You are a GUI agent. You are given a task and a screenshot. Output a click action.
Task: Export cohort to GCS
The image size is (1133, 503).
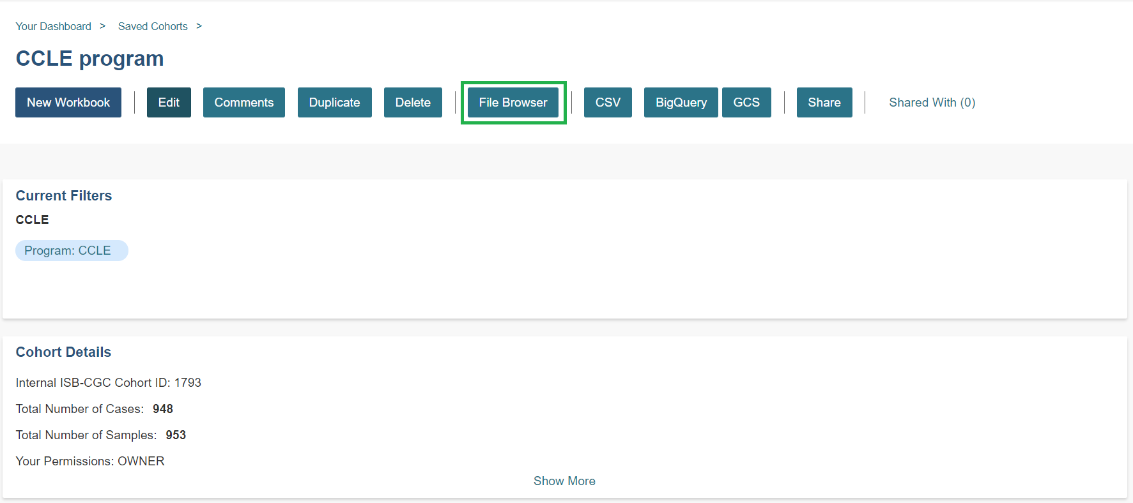tap(746, 102)
